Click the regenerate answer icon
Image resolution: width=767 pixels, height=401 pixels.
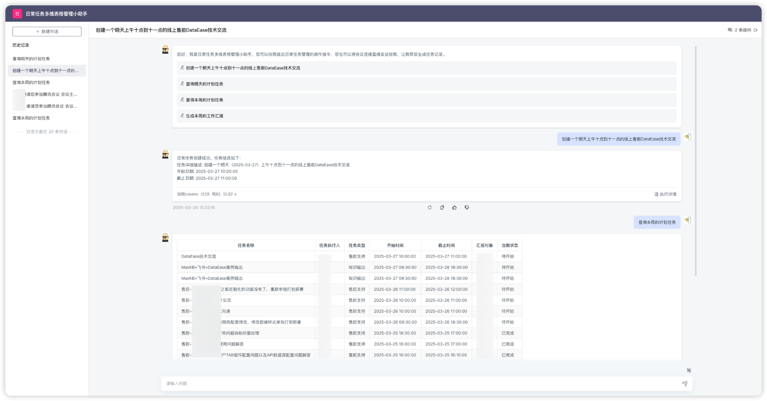430,207
